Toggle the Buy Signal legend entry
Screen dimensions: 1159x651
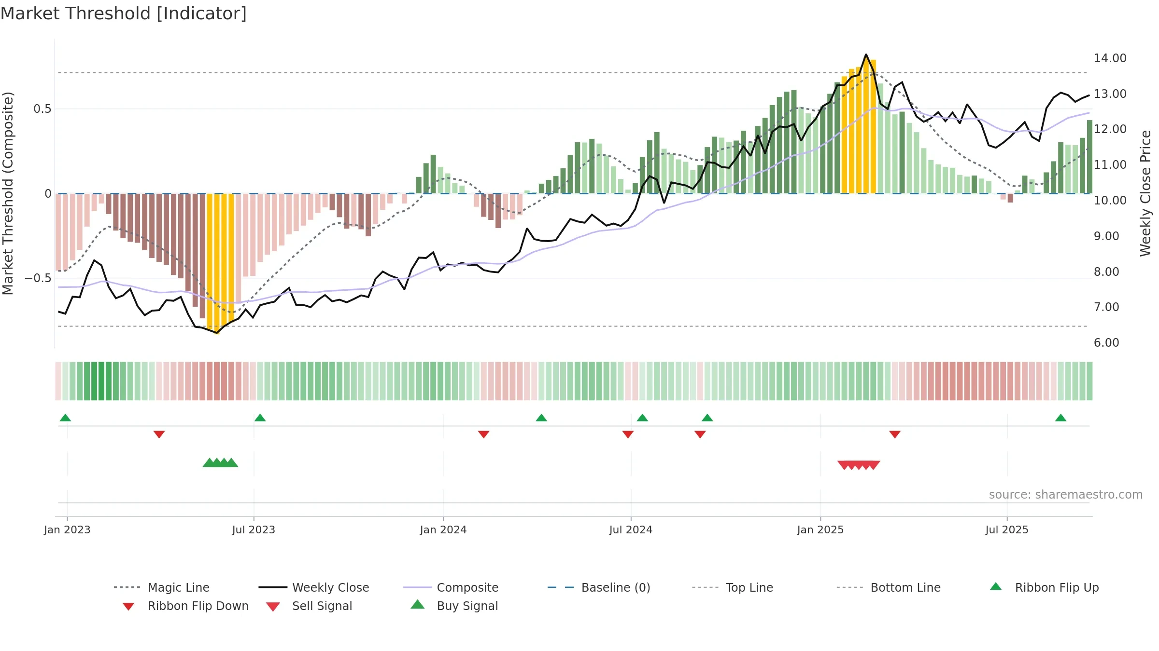(x=454, y=606)
